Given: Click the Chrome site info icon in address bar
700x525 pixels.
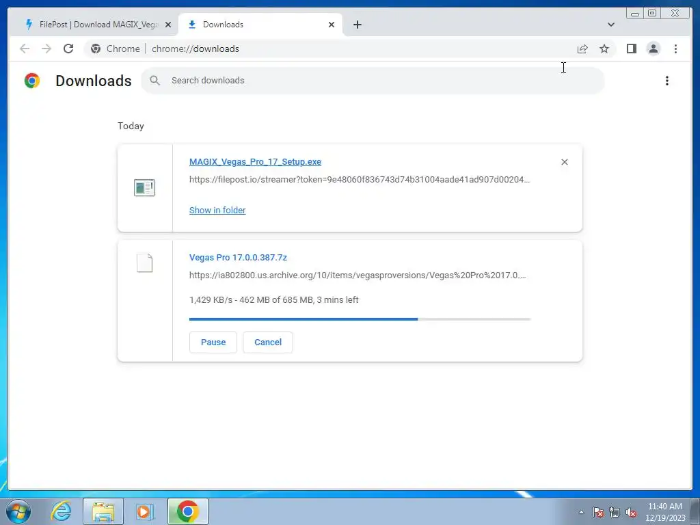Looking at the screenshot, I should [96, 49].
